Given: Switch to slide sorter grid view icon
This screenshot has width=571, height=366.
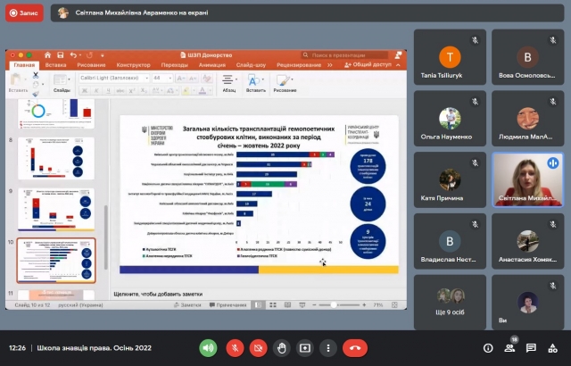Looking at the screenshot, I should pos(273,304).
